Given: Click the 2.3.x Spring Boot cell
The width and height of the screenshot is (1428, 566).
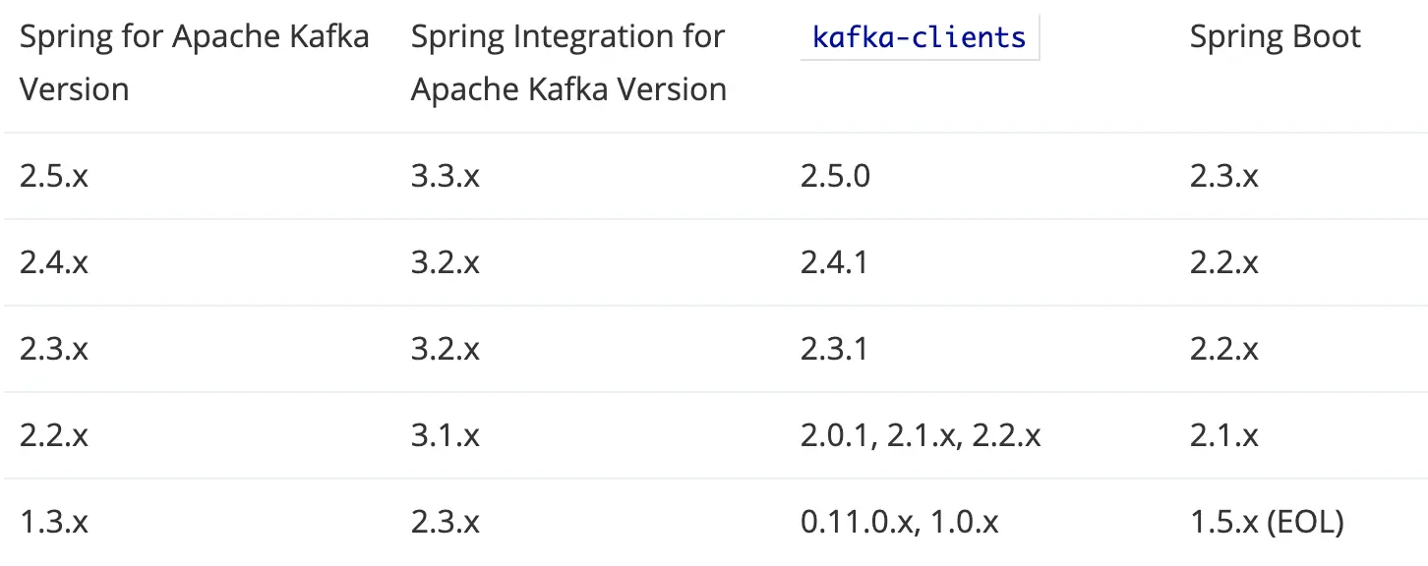Looking at the screenshot, I should point(1223,177).
